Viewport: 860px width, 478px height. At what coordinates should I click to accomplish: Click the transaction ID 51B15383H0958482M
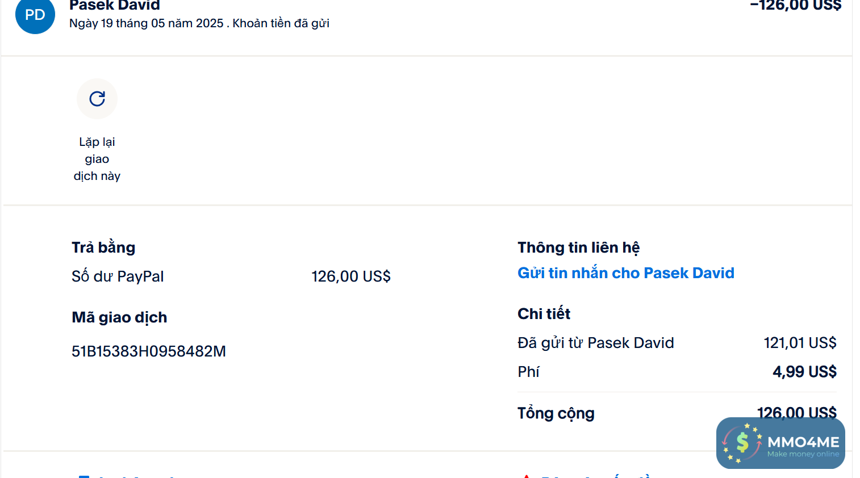(x=149, y=351)
